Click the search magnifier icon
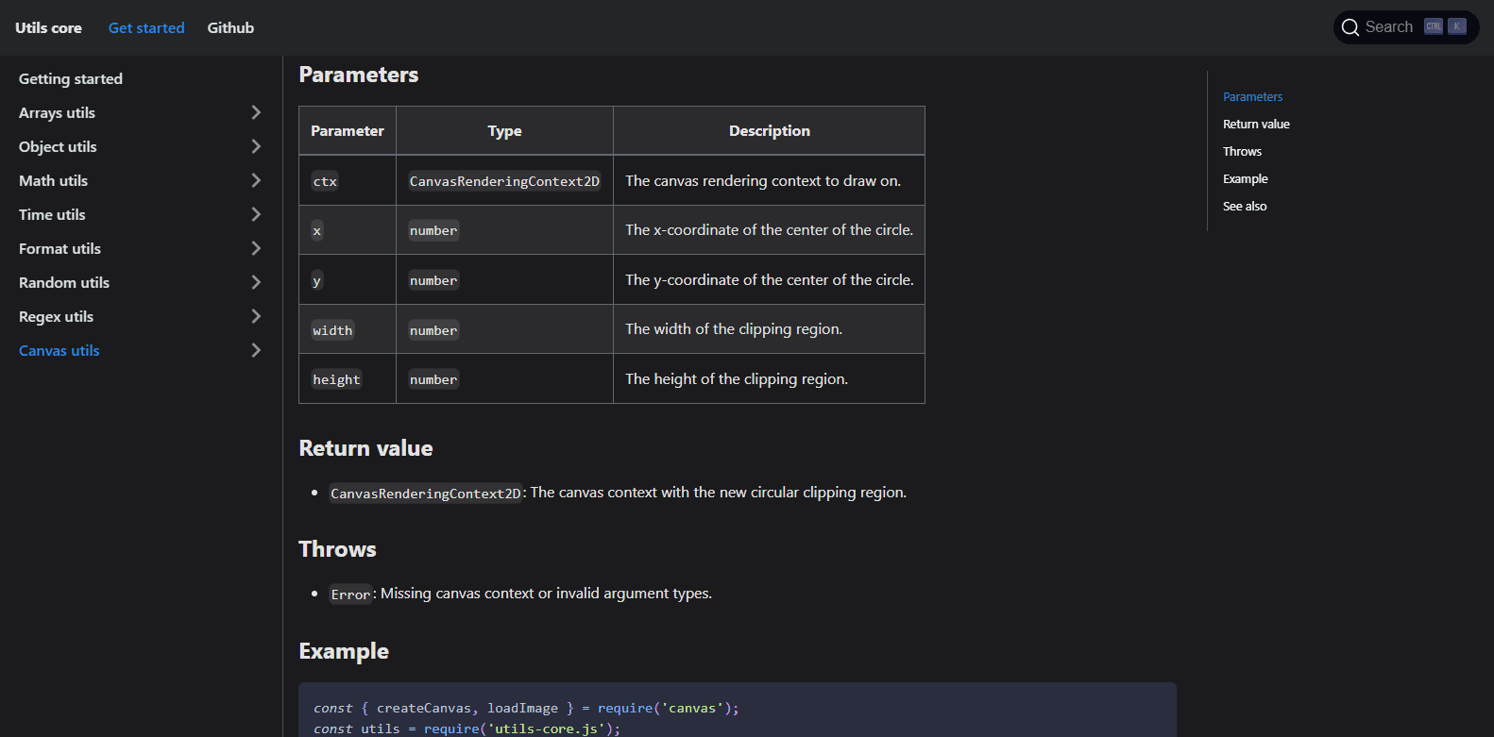This screenshot has height=737, width=1494. (x=1350, y=27)
